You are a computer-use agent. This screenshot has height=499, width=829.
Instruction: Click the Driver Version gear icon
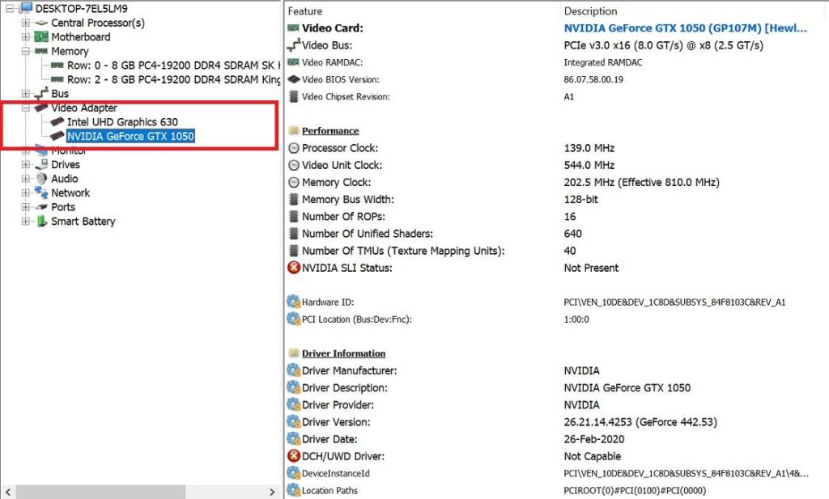point(293,421)
